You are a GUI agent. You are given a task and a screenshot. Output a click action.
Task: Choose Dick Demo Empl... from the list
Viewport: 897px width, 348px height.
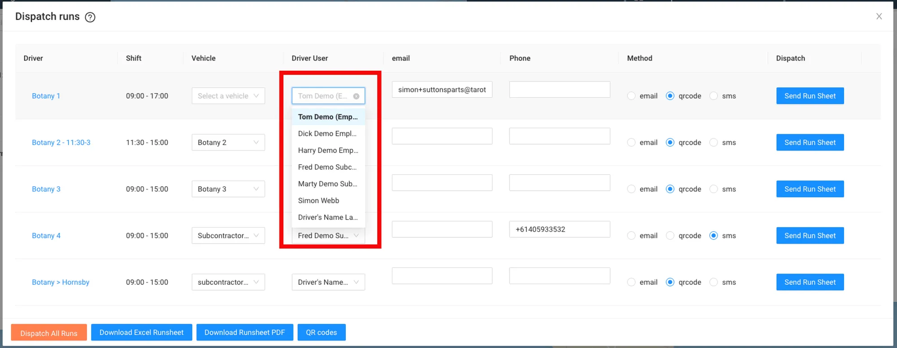coord(328,133)
